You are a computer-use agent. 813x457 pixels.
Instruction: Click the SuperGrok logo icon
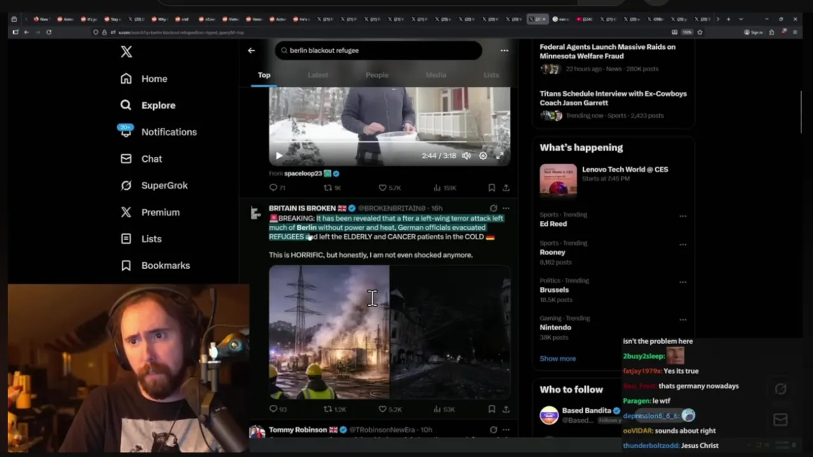click(126, 185)
